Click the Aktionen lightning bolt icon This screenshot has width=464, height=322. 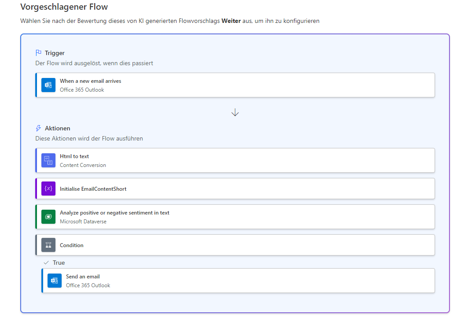(x=38, y=128)
